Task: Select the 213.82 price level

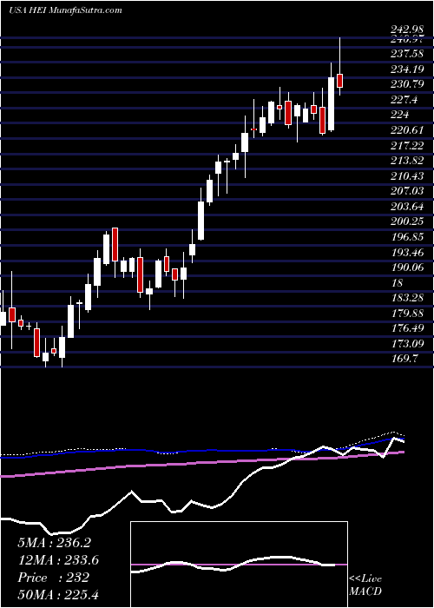Action: [408, 161]
